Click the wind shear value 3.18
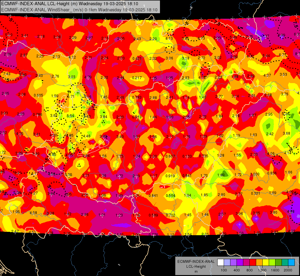The height and width of the screenshot is (276, 300). click(x=185, y=58)
